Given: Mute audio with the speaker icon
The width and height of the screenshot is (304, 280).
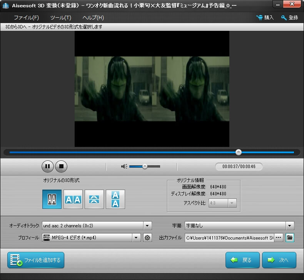Looking at the screenshot, I should coord(124,167).
